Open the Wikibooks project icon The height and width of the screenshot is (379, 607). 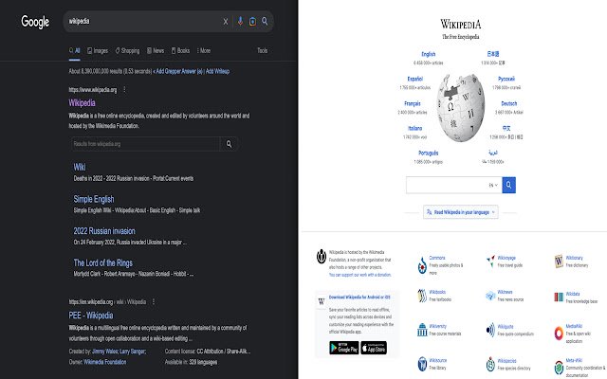[x=422, y=296]
